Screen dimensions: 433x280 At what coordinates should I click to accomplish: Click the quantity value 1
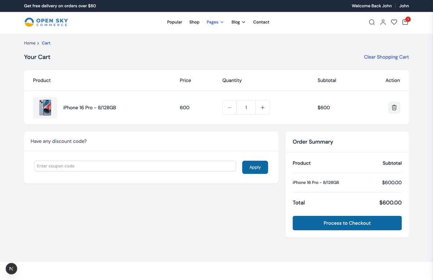coord(246,108)
